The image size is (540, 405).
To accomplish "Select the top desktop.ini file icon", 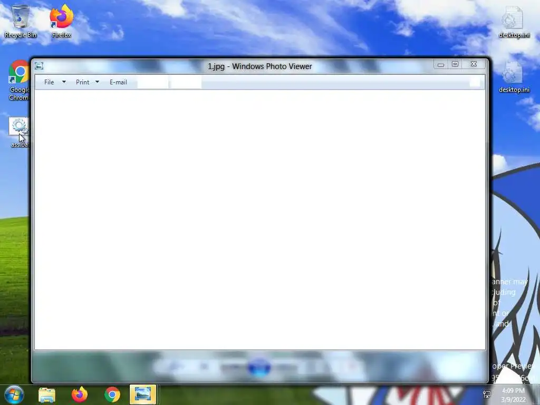I will point(514,22).
